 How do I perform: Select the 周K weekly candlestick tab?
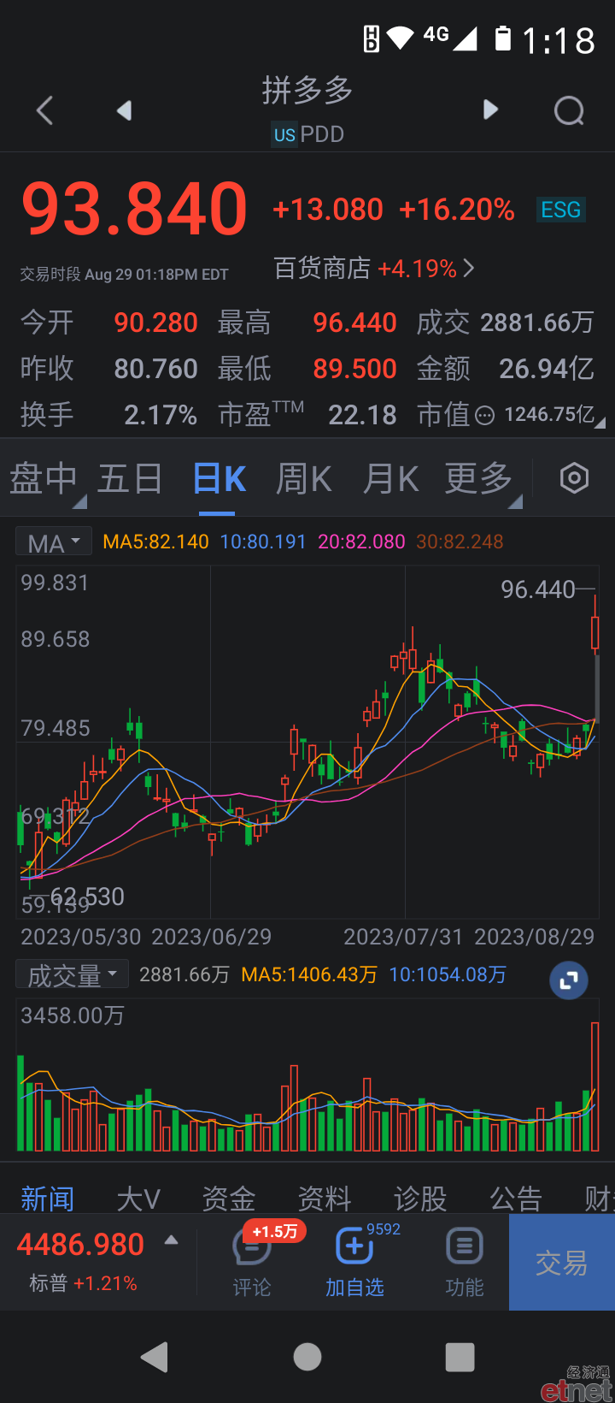tap(303, 479)
